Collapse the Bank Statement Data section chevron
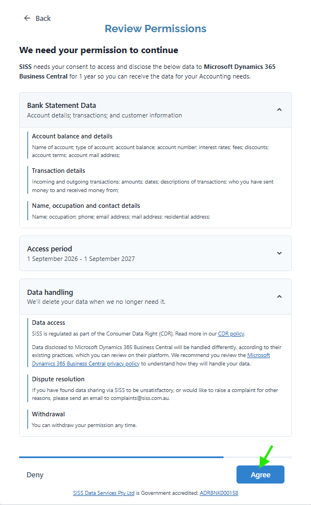The width and height of the screenshot is (311, 505). click(279, 110)
